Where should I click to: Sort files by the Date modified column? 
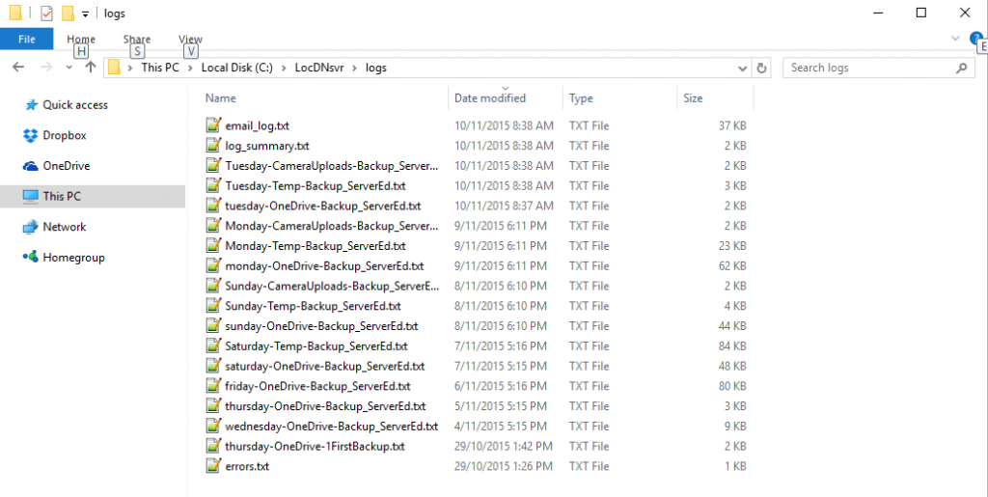pos(490,98)
